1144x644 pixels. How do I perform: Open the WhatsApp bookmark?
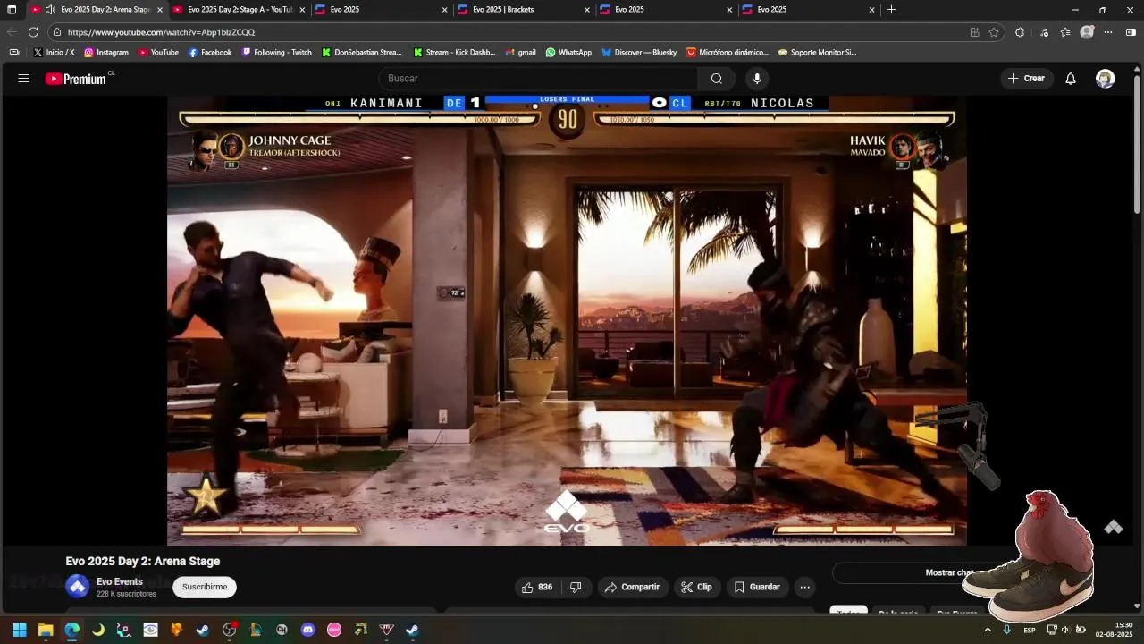568,53
